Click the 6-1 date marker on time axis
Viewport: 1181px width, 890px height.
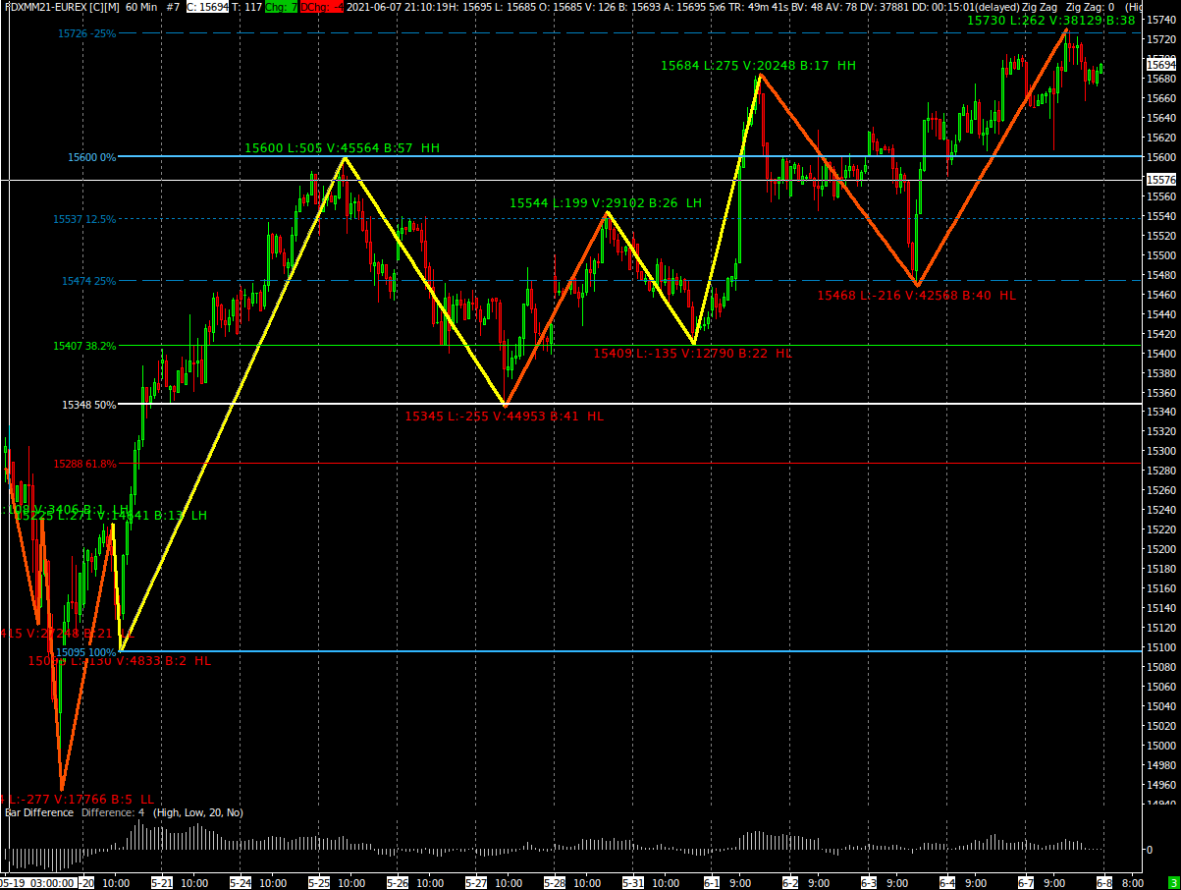712,883
